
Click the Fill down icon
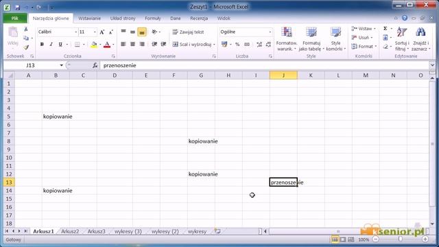(385, 38)
